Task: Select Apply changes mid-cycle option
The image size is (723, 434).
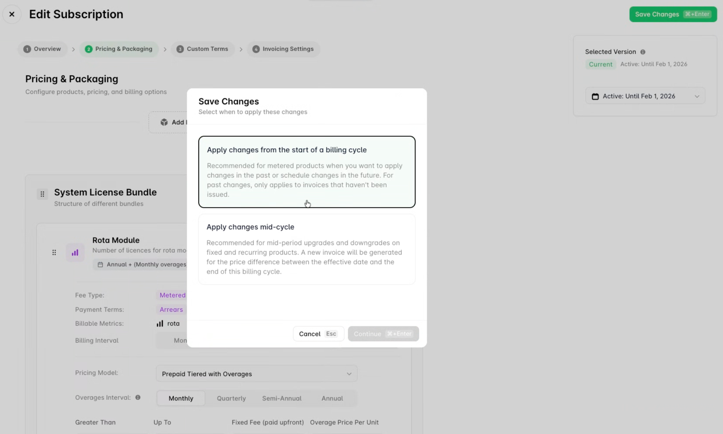Action: click(x=307, y=249)
